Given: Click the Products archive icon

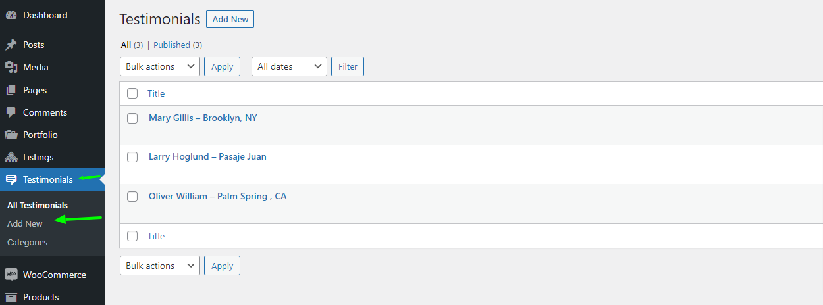Looking at the screenshot, I should 11,297.
